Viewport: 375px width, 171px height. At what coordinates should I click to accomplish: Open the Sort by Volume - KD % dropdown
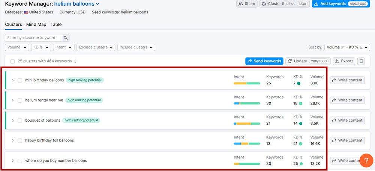point(347,47)
